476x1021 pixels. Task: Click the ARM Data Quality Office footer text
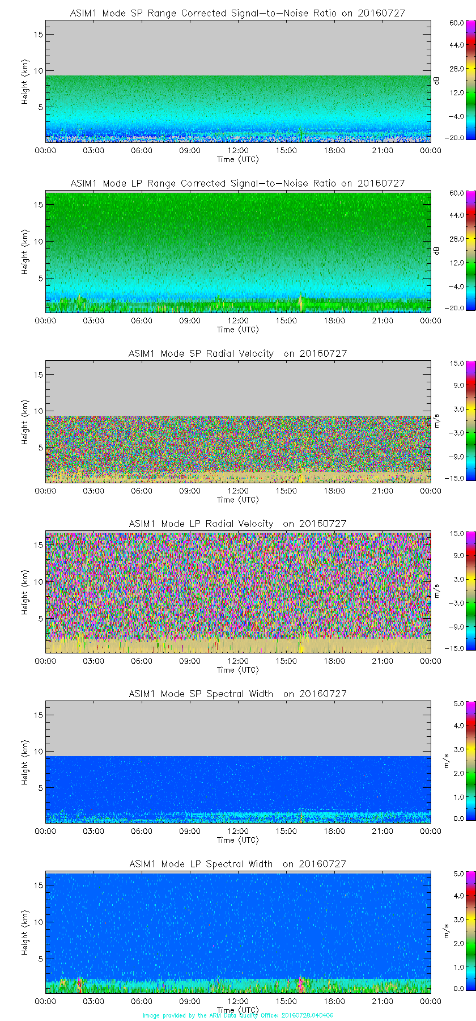click(x=238, y=1015)
